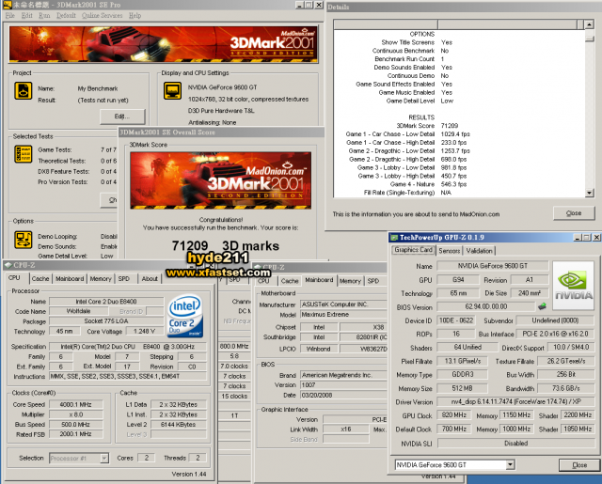Switch to Cache tab in the right CPU-Z window

[x=290, y=281]
